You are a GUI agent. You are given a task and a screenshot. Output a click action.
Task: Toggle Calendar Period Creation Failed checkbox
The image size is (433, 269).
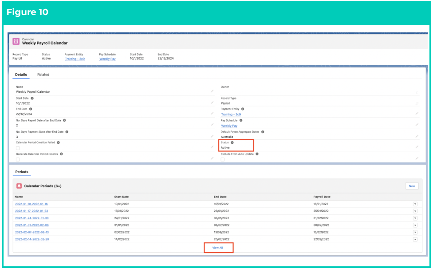(x=18, y=148)
